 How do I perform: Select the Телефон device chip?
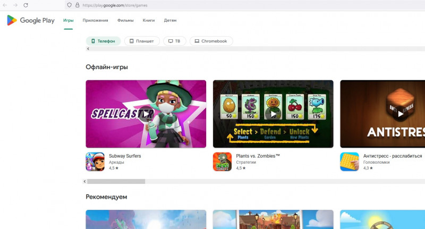(x=103, y=41)
